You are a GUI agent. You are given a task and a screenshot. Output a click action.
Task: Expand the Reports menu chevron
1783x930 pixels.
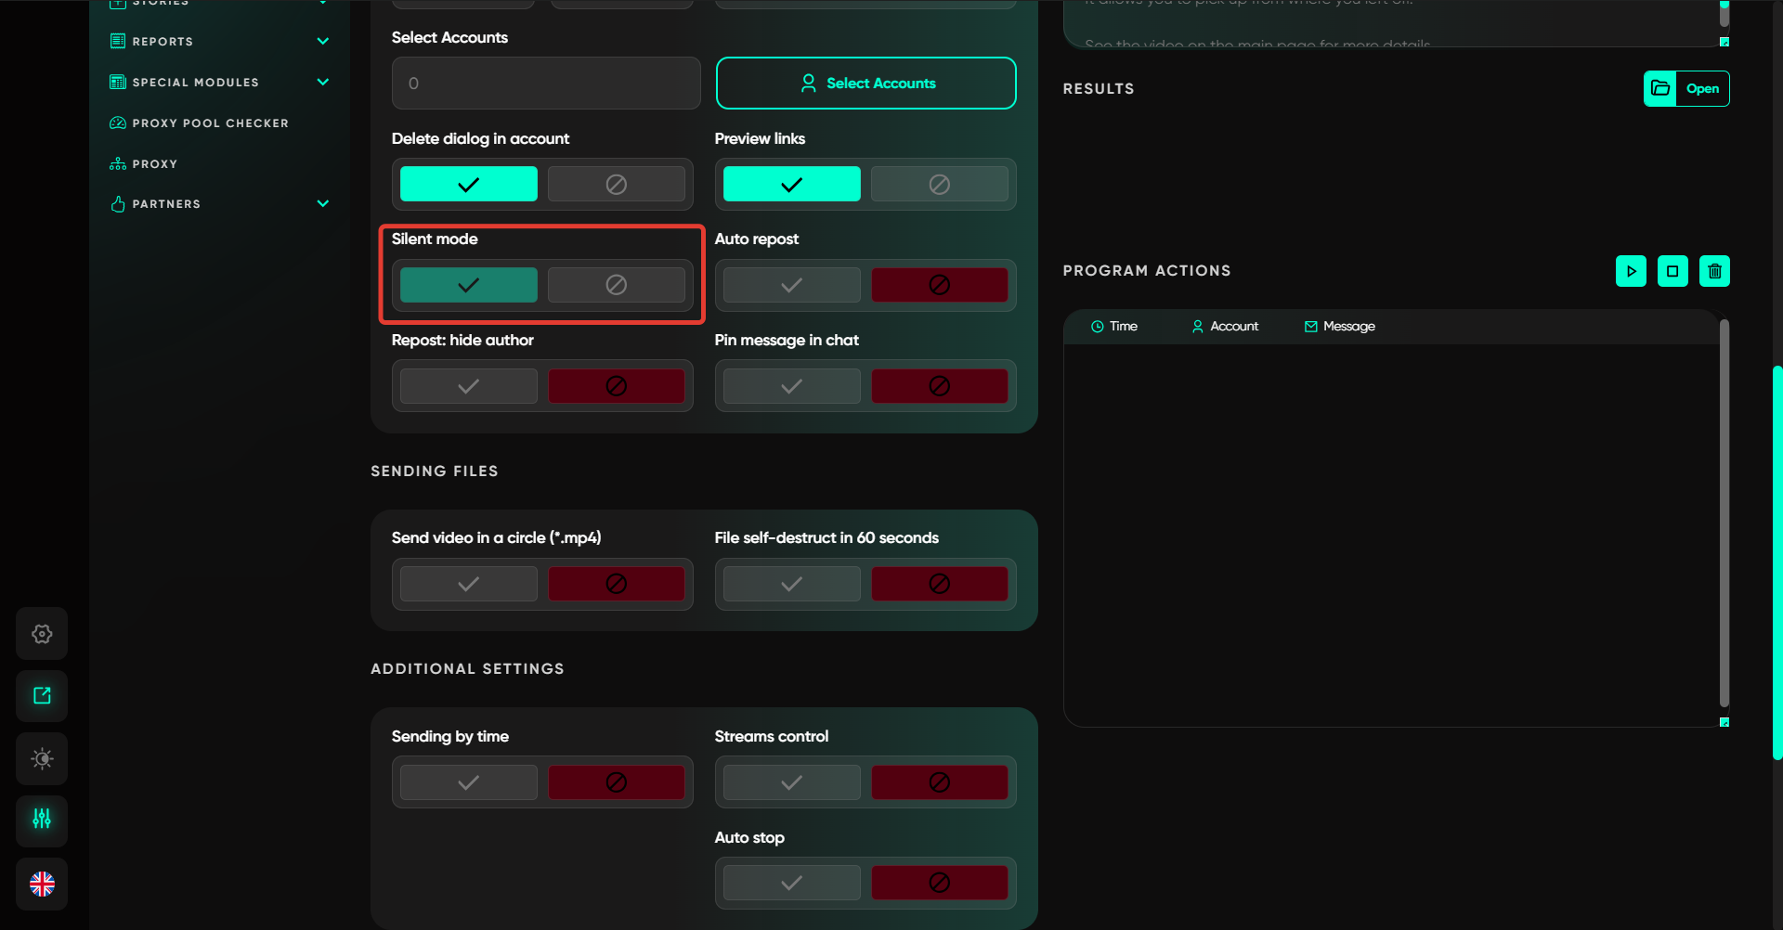pos(323,41)
